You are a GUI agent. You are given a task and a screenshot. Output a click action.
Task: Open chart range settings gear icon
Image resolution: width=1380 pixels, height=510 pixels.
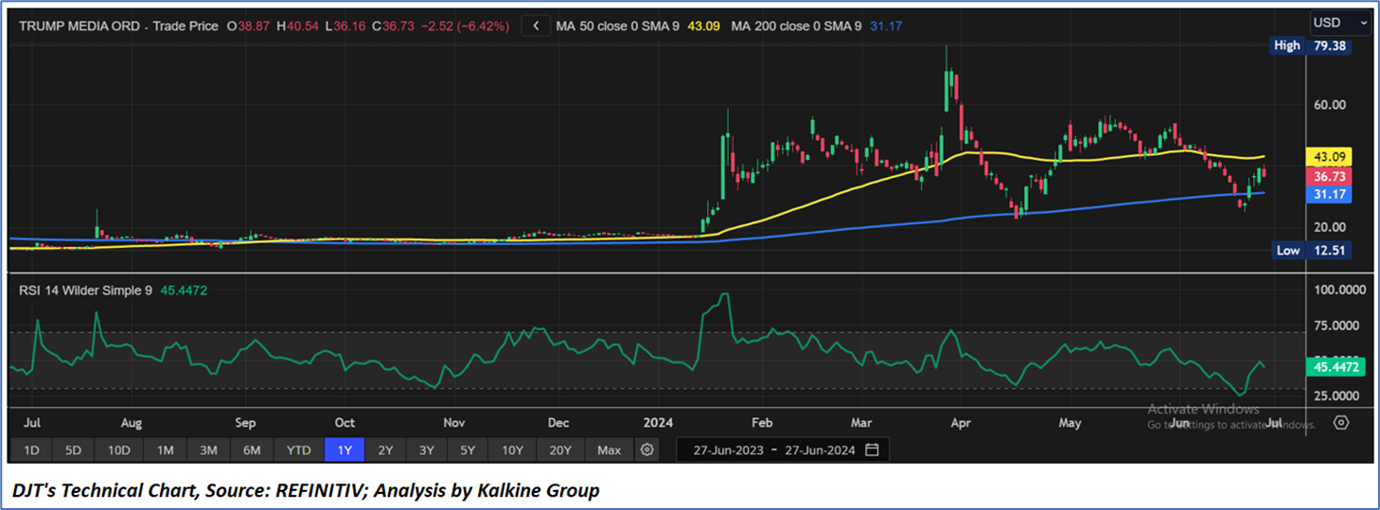pyautogui.click(x=647, y=449)
